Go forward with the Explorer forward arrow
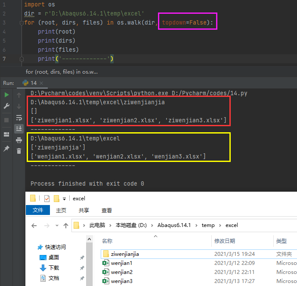 47,226
